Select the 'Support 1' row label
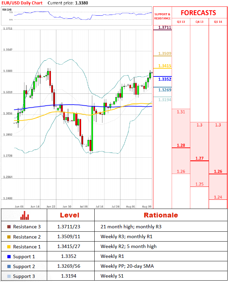229x282 pixels. (24, 257)
